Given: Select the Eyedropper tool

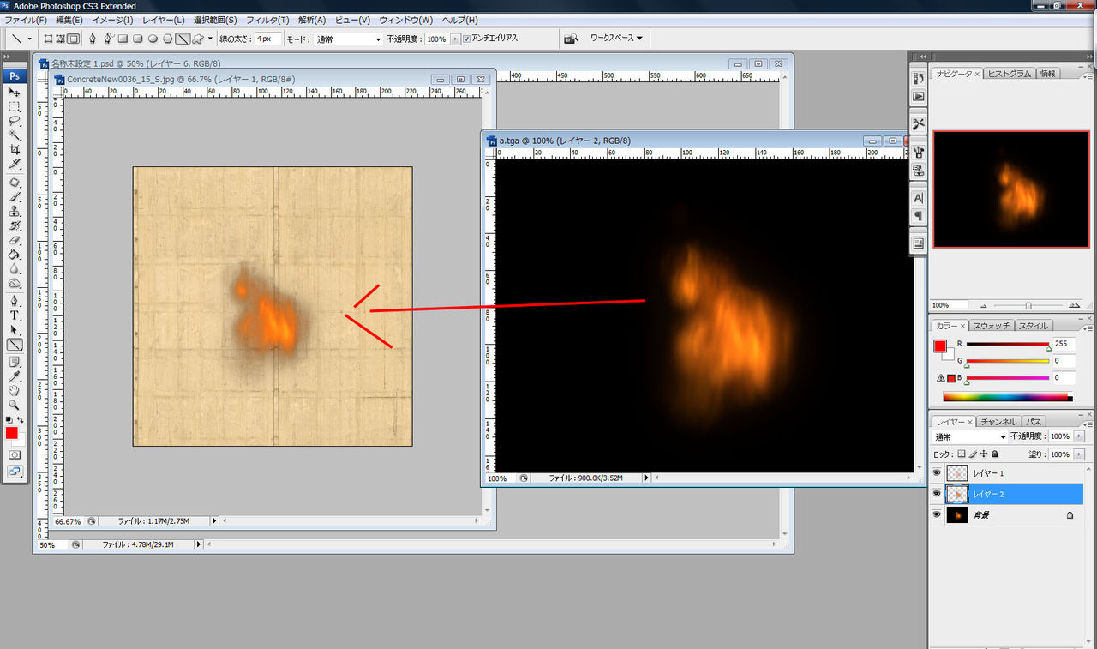Looking at the screenshot, I should coord(15,376).
